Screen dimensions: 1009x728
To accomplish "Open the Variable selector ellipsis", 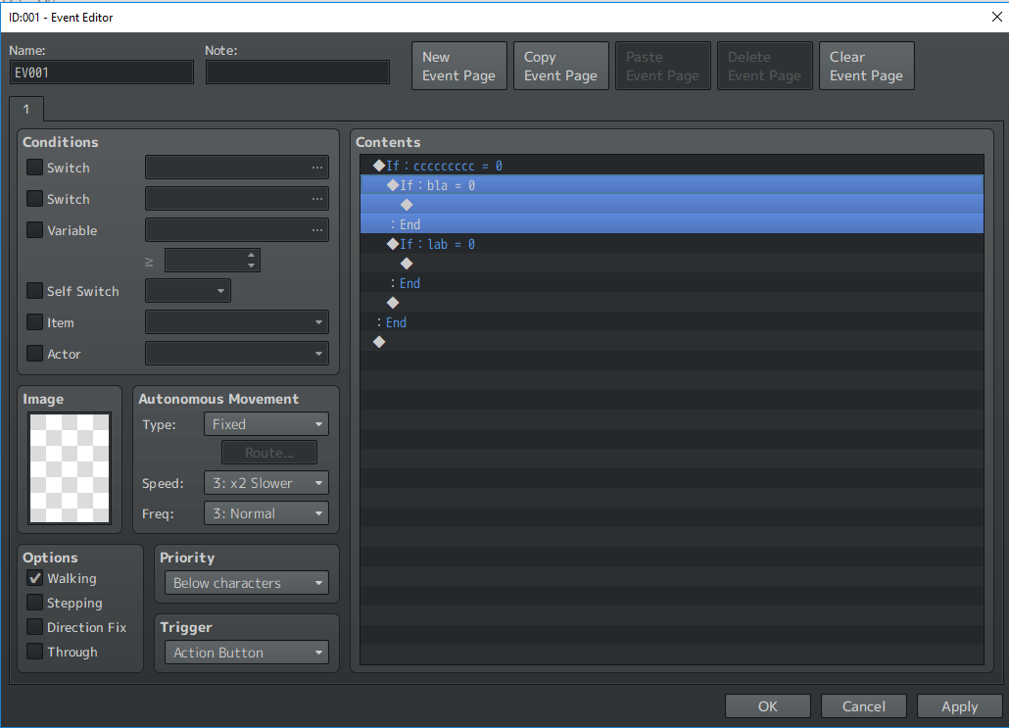I will click(x=317, y=230).
